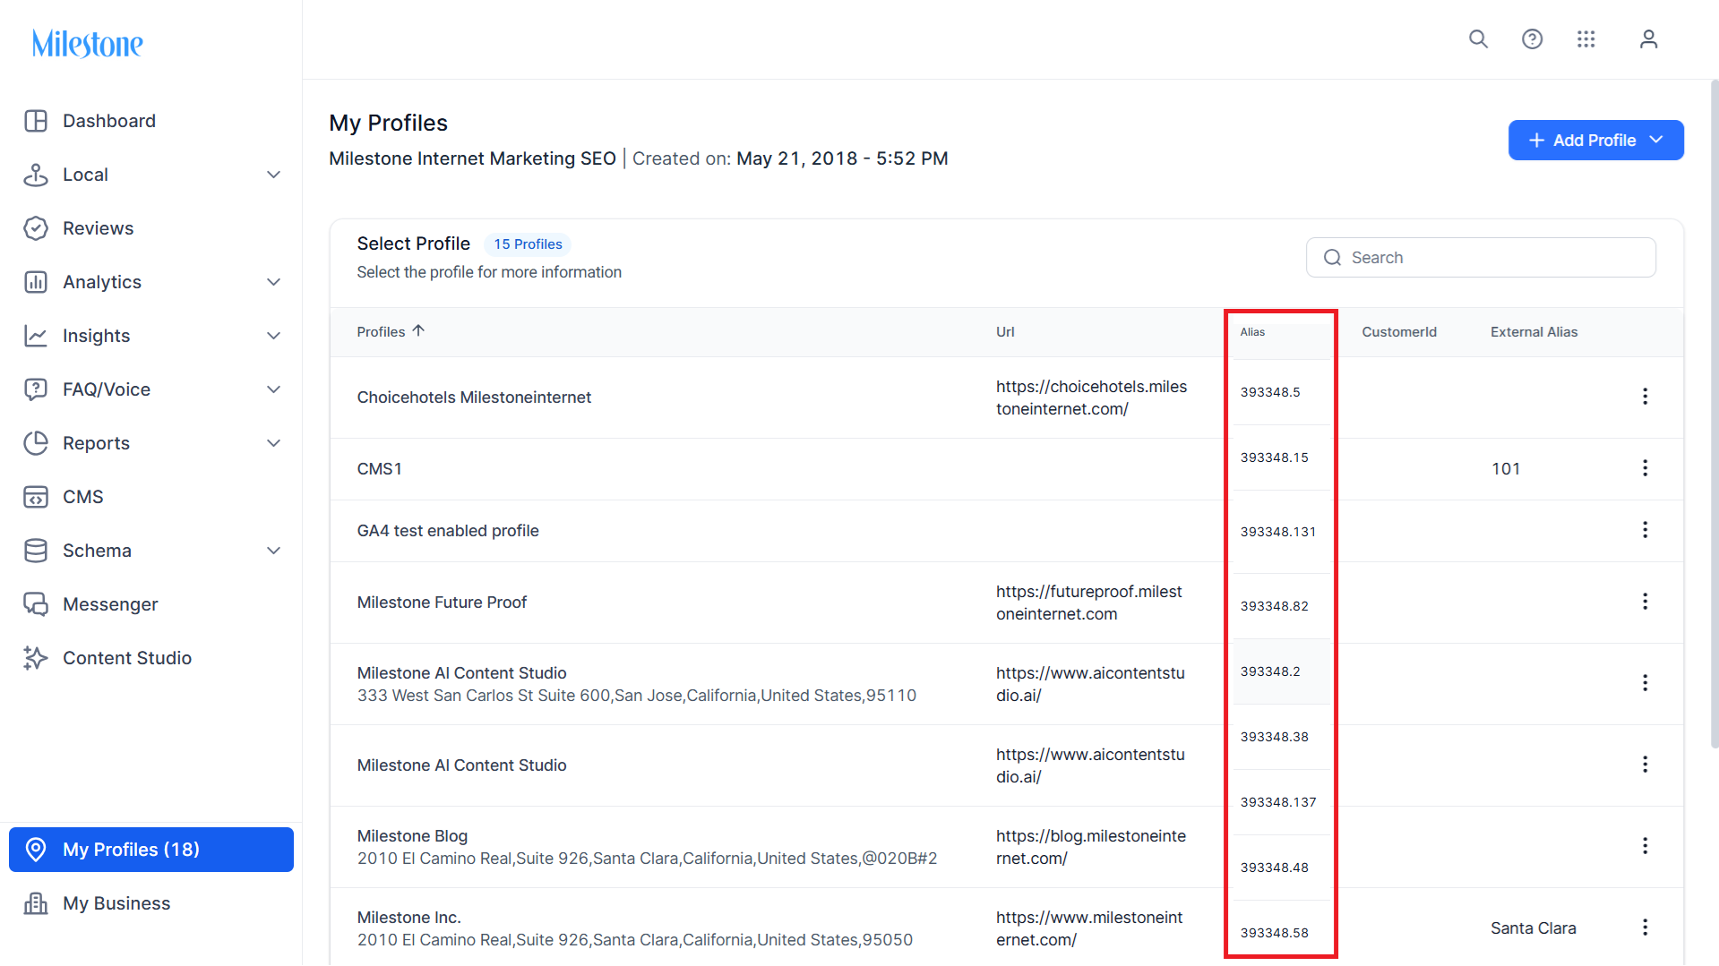Image resolution: width=1719 pixels, height=966 pixels.
Task: Click the Messenger chat bubbles icon
Action: coord(36,604)
